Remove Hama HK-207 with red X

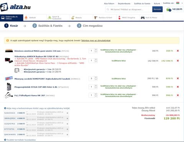[x=178, y=95]
